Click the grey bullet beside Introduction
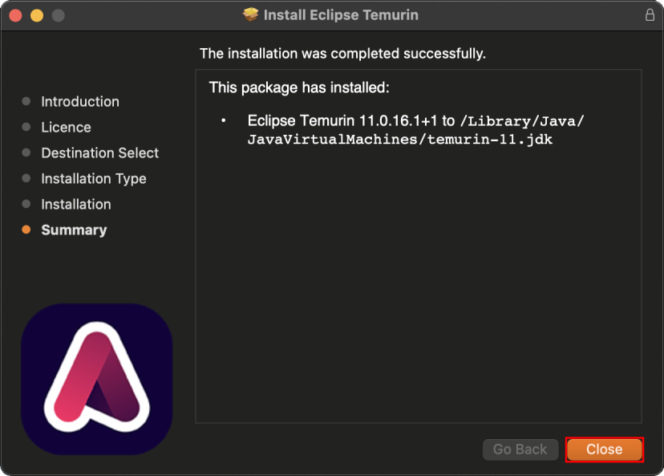 tap(26, 101)
